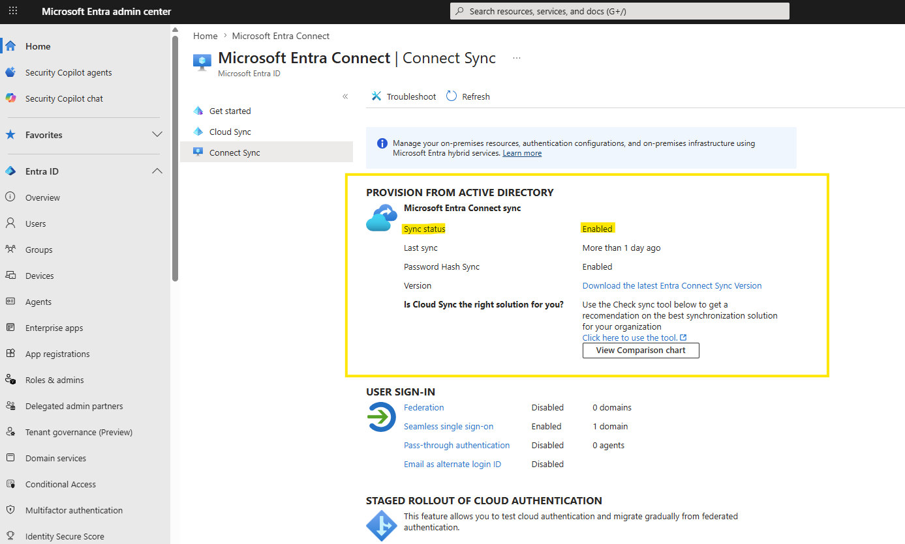Select the Users person icon

pyautogui.click(x=10, y=223)
